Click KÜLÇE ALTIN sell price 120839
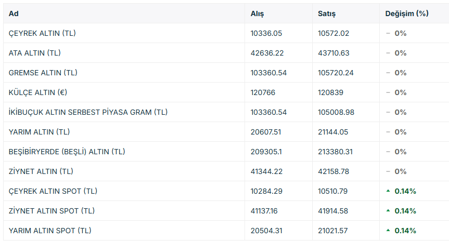Image resolution: width=449 pixels, height=241 pixels. pyautogui.click(x=330, y=92)
